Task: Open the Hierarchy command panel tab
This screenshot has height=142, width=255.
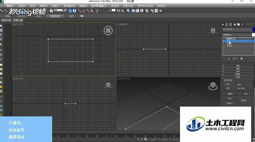Action: [x=231, y=25]
